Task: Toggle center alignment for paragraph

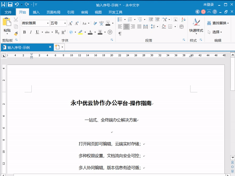Action: click(126, 27)
